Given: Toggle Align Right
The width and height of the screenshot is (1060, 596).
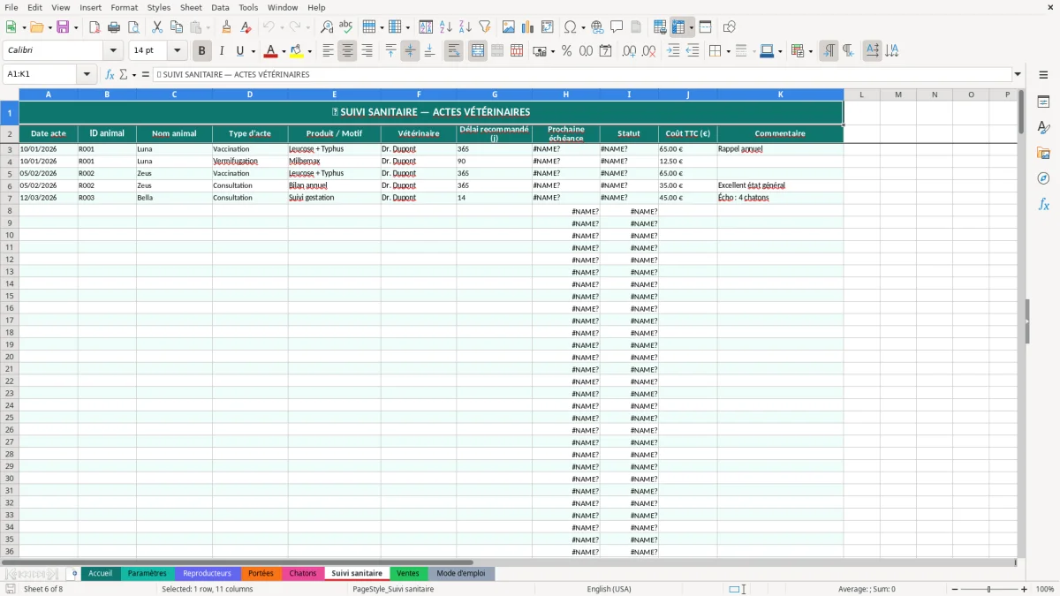Looking at the screenshot, I should point(367,51).
